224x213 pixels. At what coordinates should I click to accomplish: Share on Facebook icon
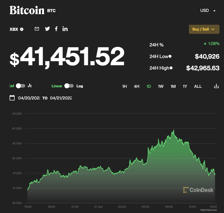[56, 29]
